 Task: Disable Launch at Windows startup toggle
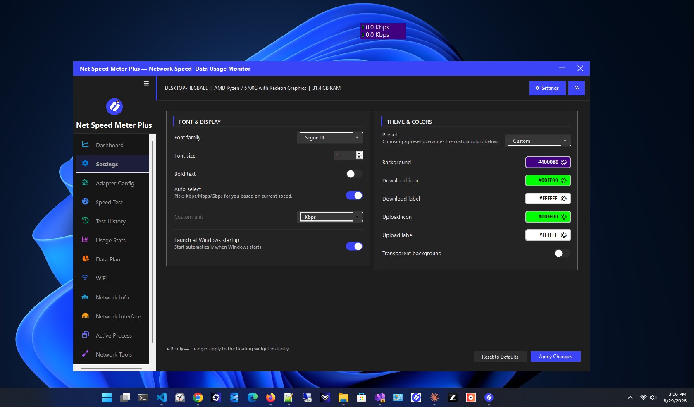click(354, 247)
